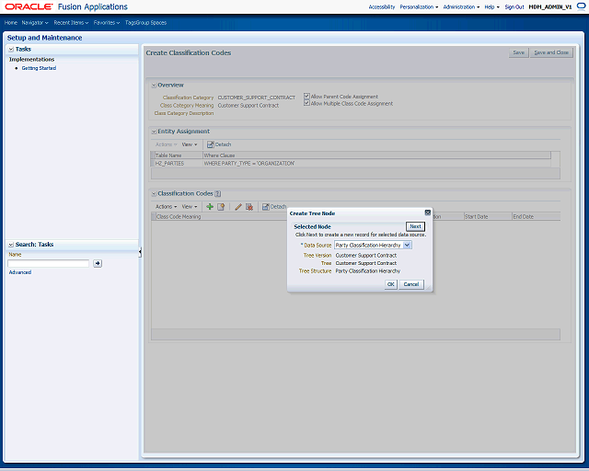This screenshot has width=589, height=471.
Task: Open the Getting Started link
Action: click(39, 68)
